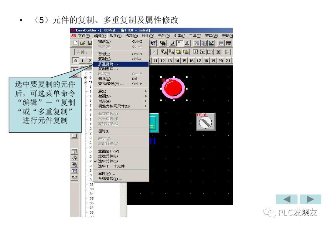
Task: Click the simulation icon with pencil and triangle
Action: (x=211, y=43)
